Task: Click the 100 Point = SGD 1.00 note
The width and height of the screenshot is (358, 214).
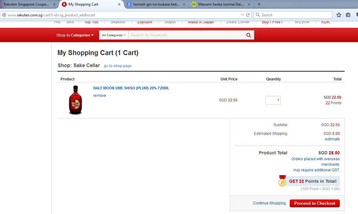Action: point(320,189)
